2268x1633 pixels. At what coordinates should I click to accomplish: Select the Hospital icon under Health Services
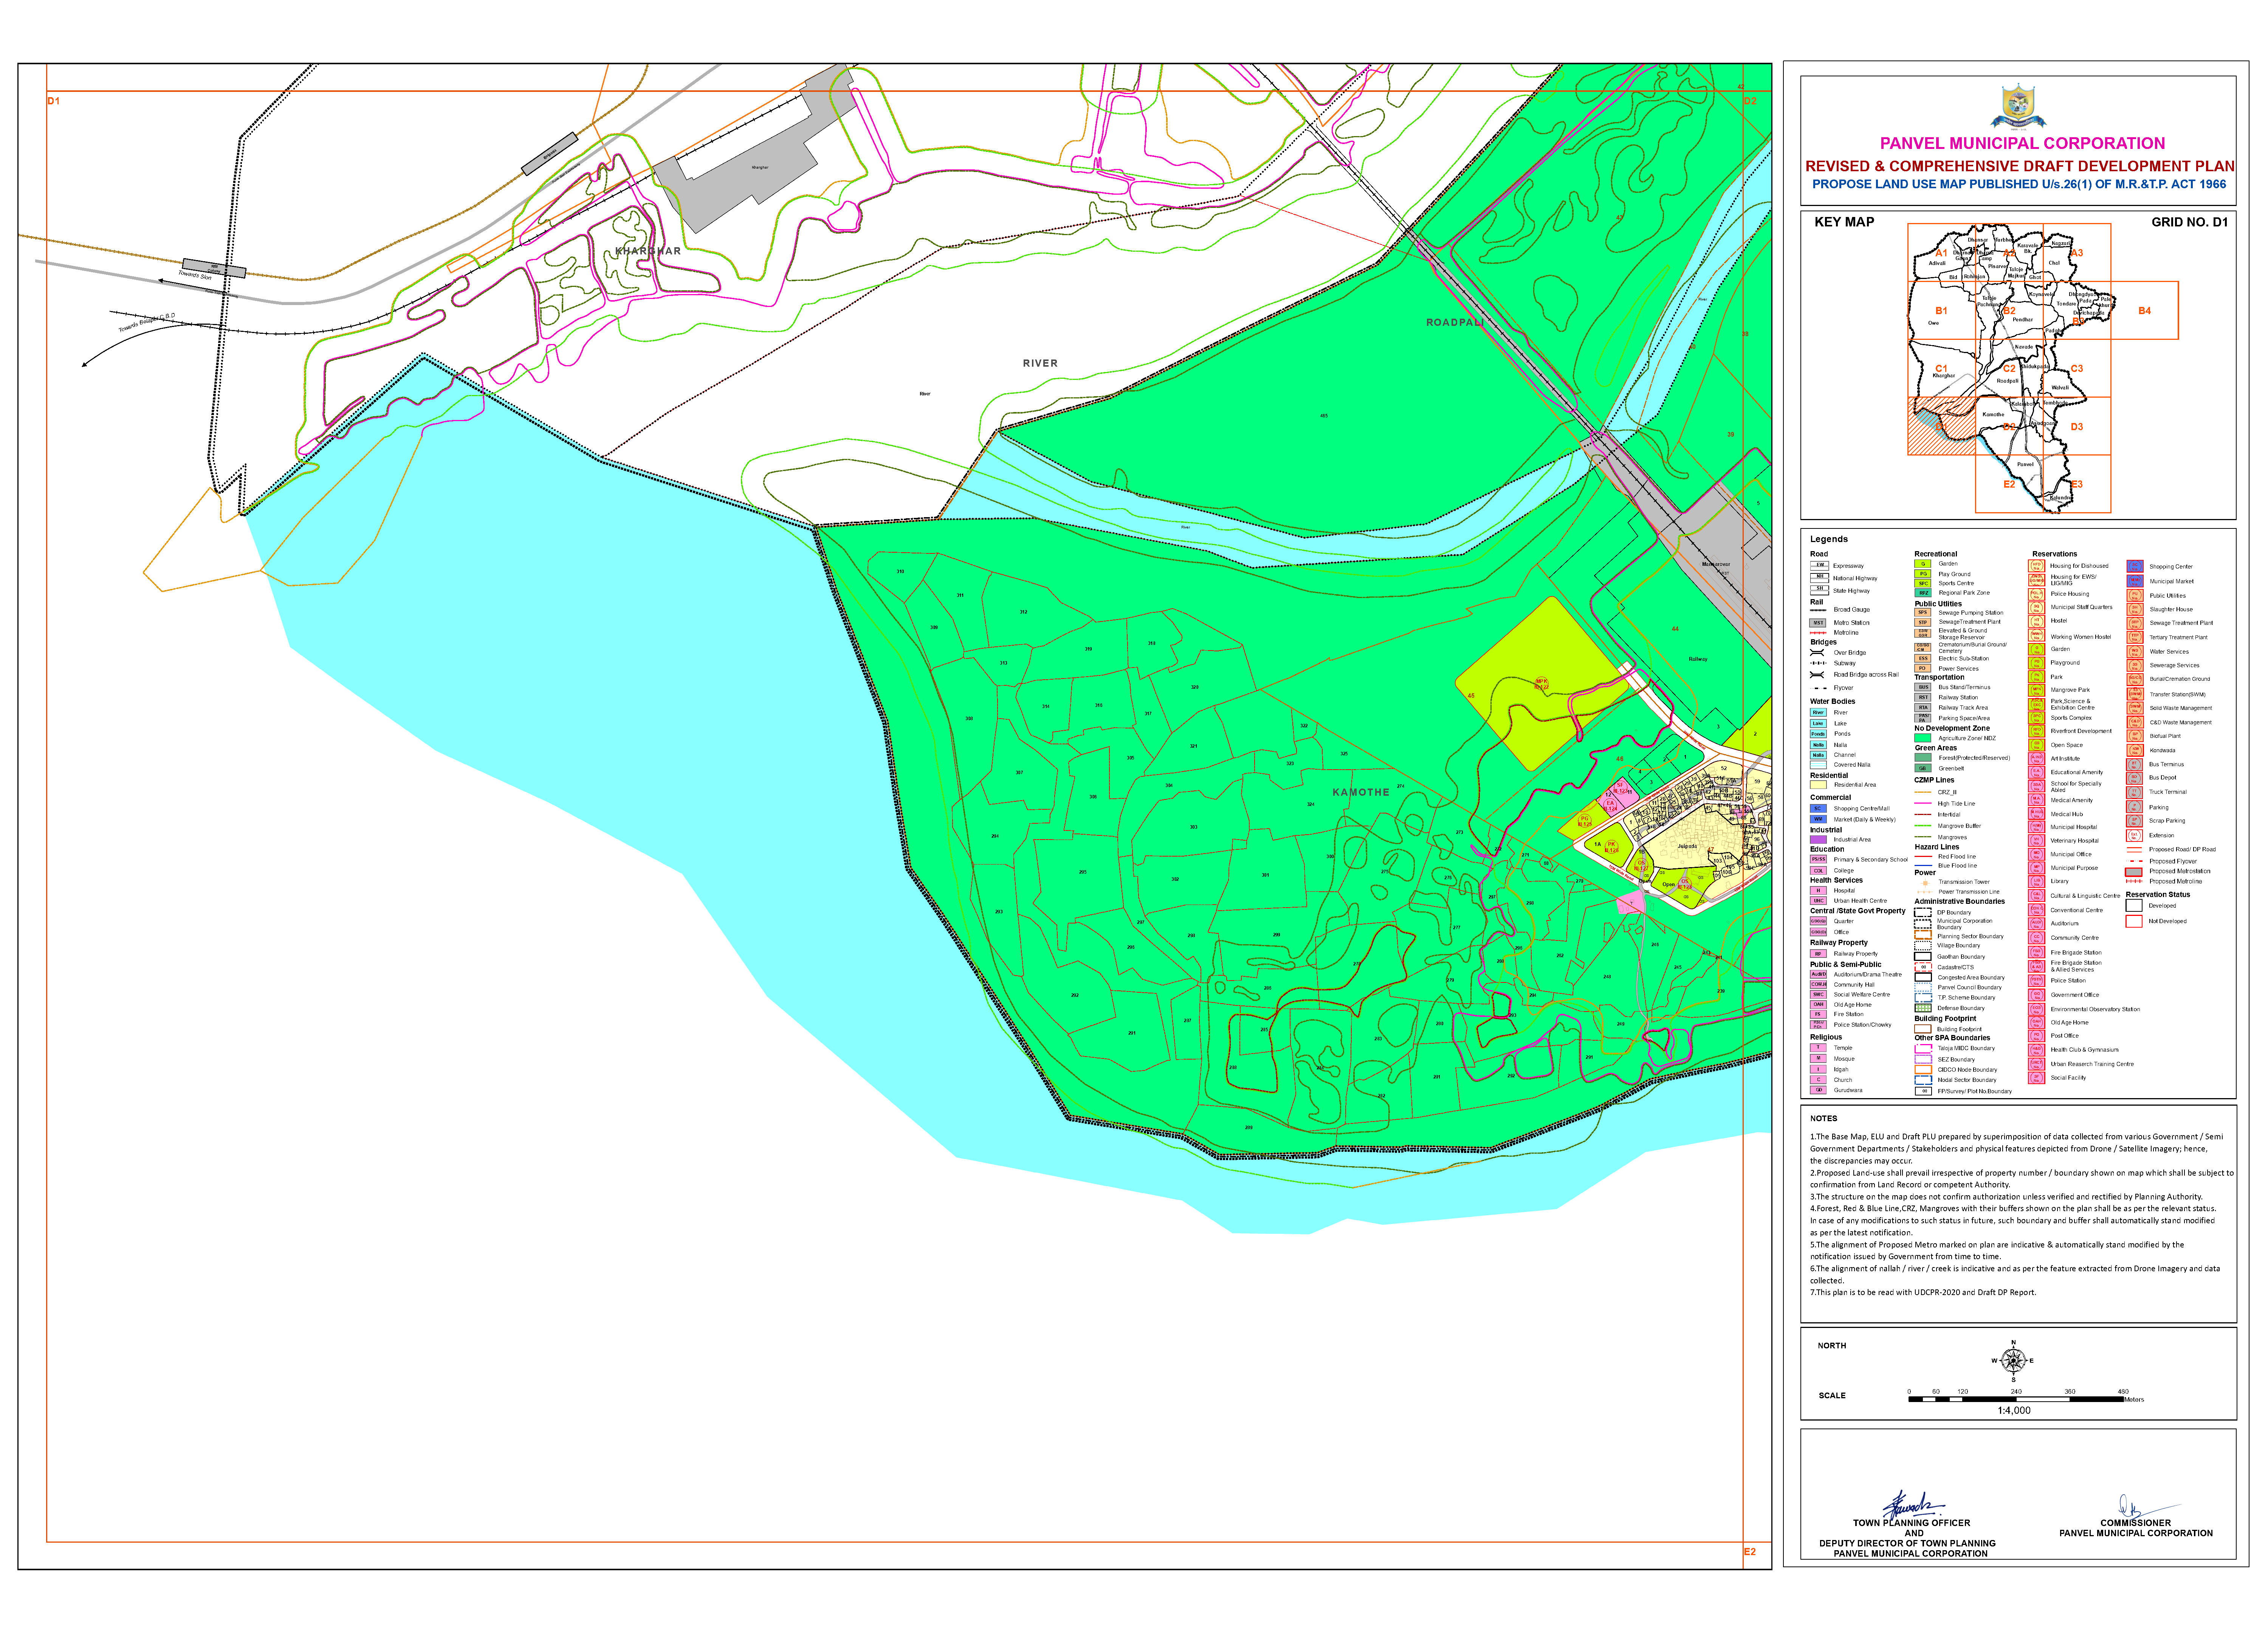click(1819, 890)
